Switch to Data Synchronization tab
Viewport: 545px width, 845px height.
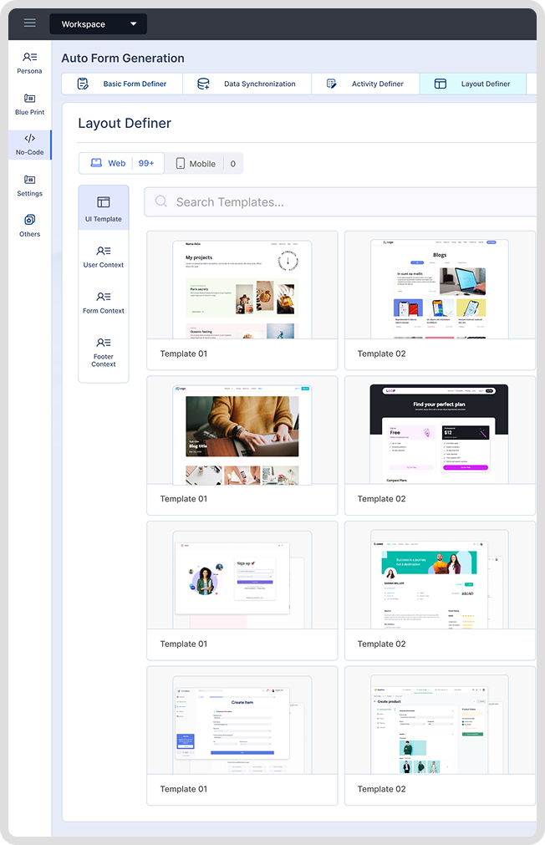[248, 84]
